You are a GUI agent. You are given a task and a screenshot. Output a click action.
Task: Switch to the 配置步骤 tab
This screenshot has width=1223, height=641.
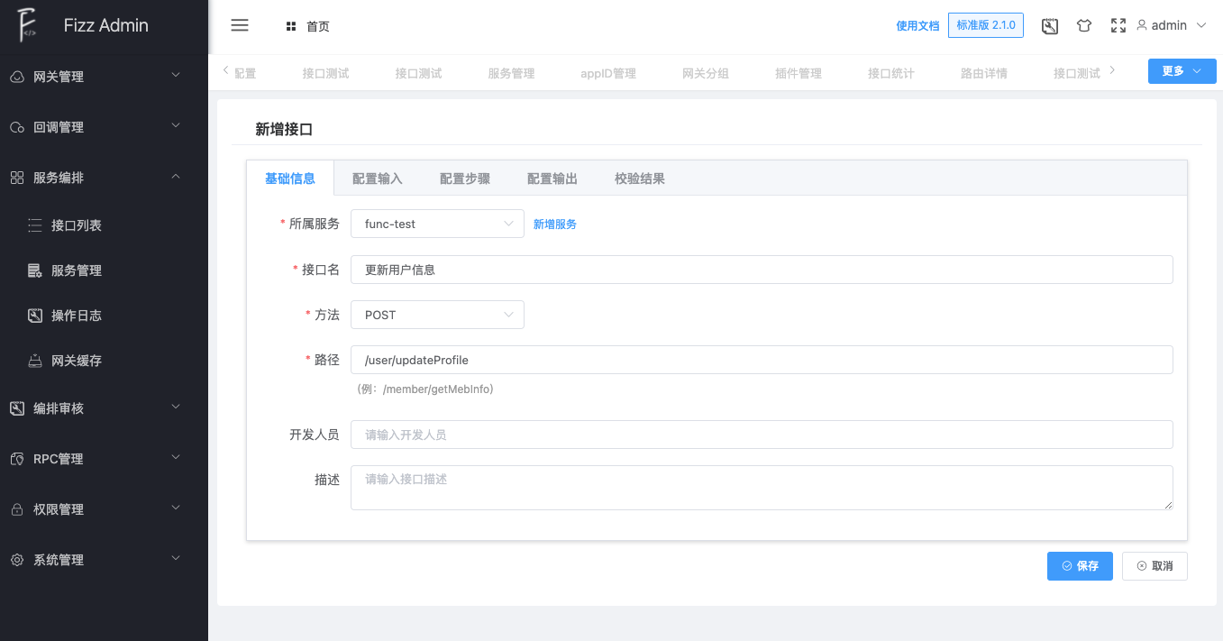pos(464,179)
